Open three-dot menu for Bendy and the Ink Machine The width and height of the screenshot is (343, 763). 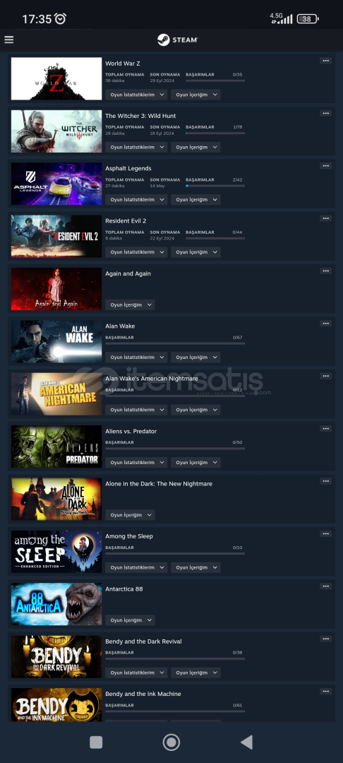click(325, 692)
